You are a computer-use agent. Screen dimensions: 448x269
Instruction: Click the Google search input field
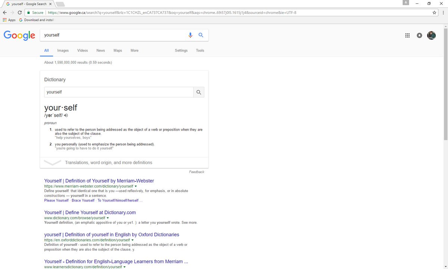[114, 35]
